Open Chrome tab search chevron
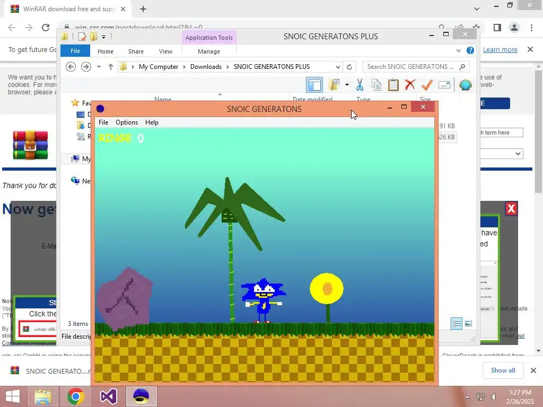 tap(477, 8)
